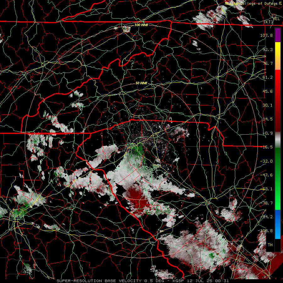Click the 100 NMI range ring label
The image size is (283, 283).
pyautogui.click(x=141, y=25)
